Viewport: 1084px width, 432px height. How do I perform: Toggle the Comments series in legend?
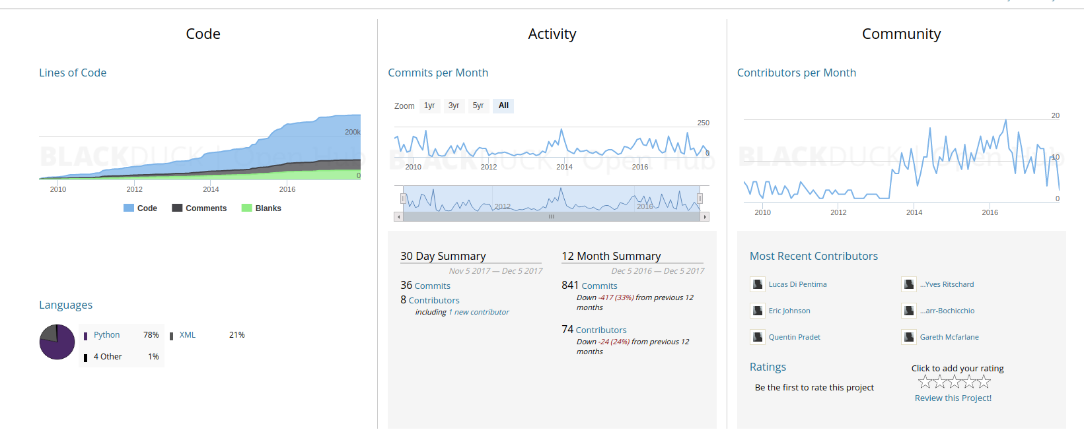(x=199, y=208)
